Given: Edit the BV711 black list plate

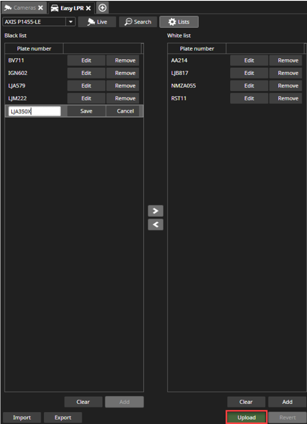Looking at the screenshot, I should coord(86,61).
